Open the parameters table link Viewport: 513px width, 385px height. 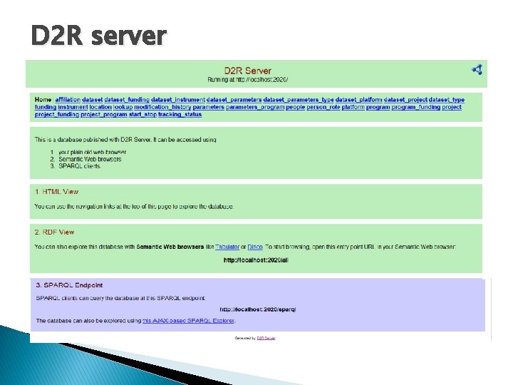[x=208, y=107]
